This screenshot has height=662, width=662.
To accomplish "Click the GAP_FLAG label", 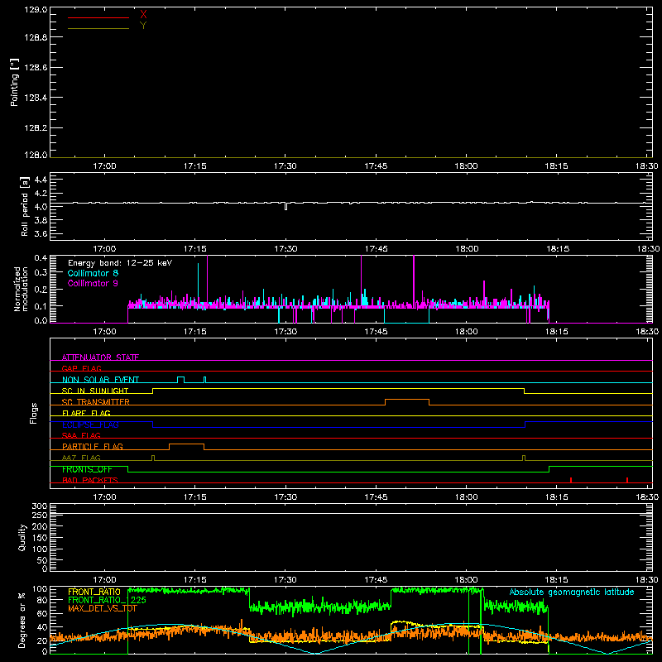I will coord(81,368).
